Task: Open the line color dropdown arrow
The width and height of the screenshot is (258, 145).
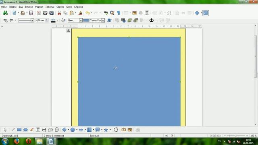Action: click(57, 20)
